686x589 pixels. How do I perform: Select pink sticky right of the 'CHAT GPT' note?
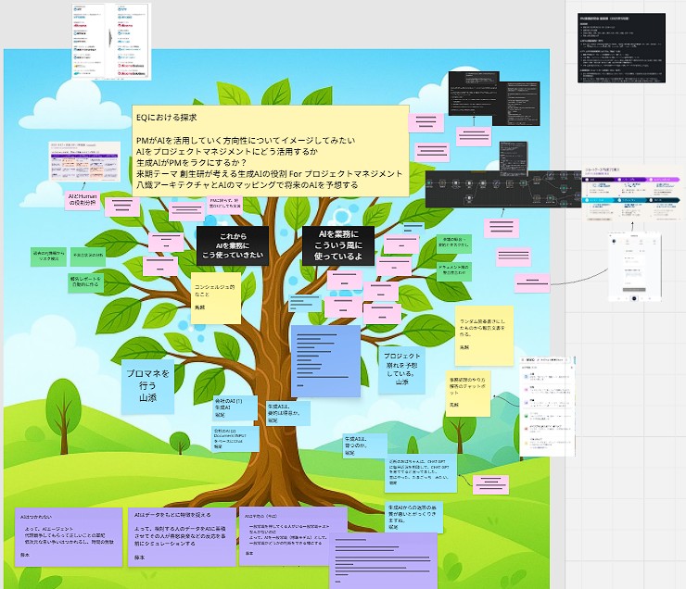[x=491, y=484]
